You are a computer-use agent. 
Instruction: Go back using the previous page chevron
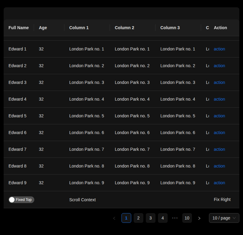(114, 218)
